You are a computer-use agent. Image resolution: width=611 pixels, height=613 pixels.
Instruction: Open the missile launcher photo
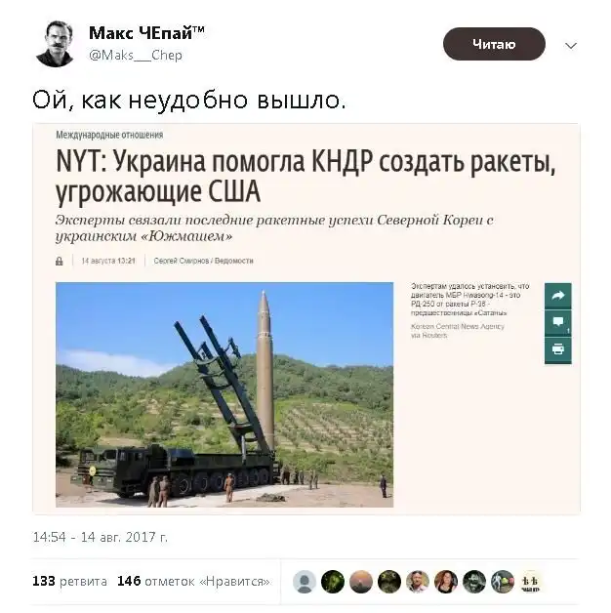224,394
